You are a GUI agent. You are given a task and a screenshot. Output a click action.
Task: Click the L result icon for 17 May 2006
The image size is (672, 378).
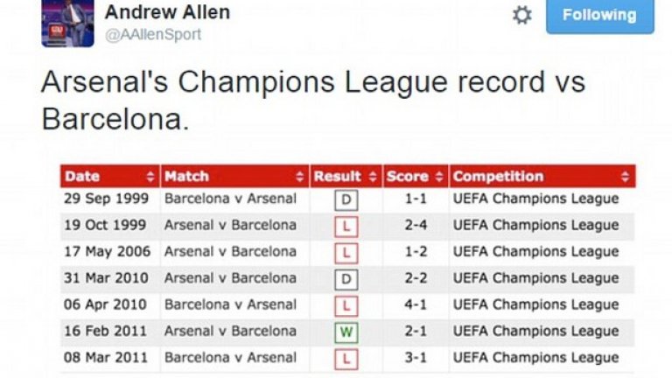(347, 253)
